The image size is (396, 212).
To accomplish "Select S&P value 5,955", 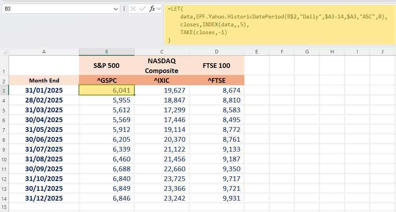I will (x=106, y=100).
